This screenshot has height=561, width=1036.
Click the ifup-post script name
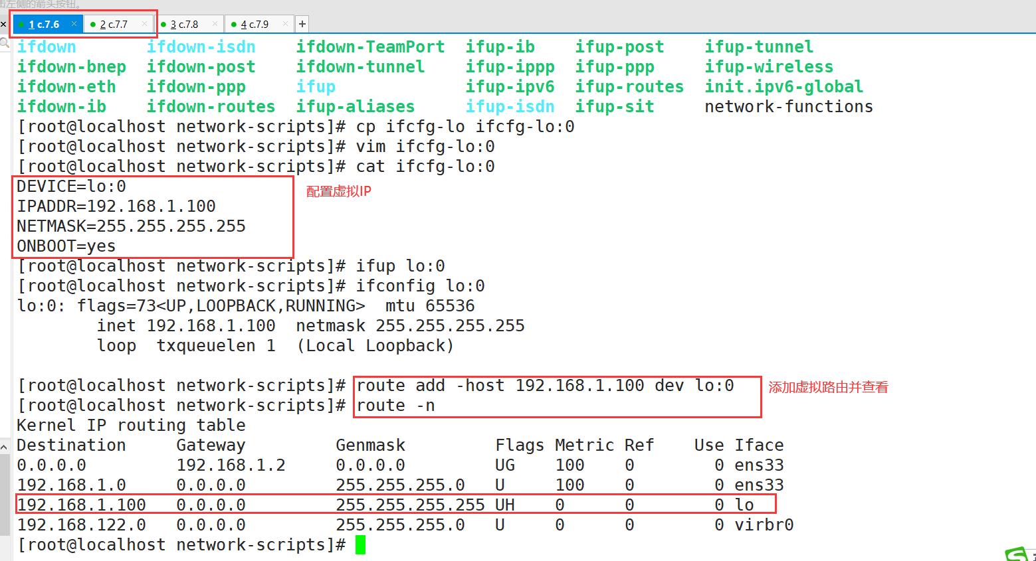(619, 47)
